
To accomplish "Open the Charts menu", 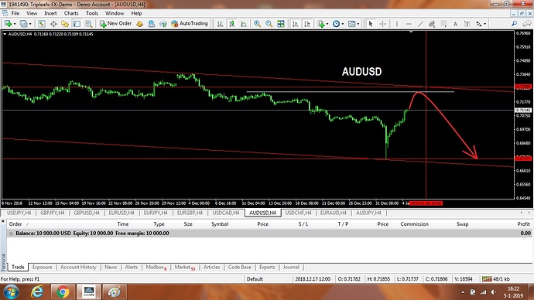I will [71, 13].
